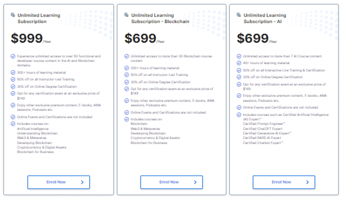The image size is (341, 198).
Task: Click the Unlimited Learning Subscription - Blockchain title
Action: (x=160, y=19)
